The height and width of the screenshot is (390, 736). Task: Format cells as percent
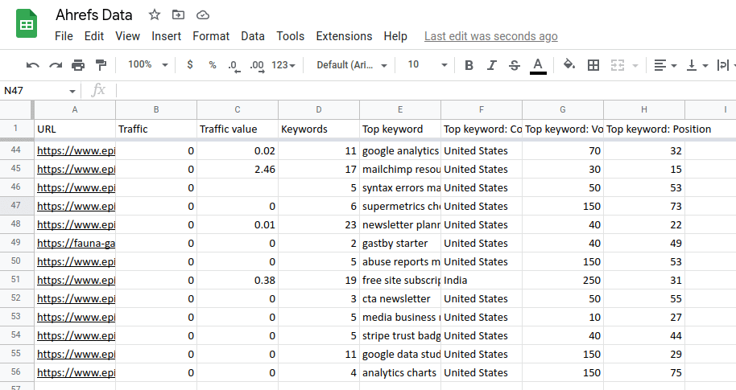point(213,65)
